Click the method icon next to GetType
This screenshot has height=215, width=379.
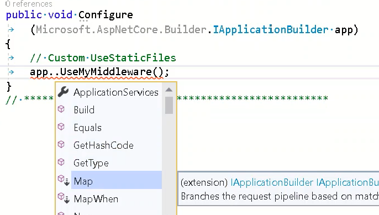pyautogui.click(x=61, y=162)
